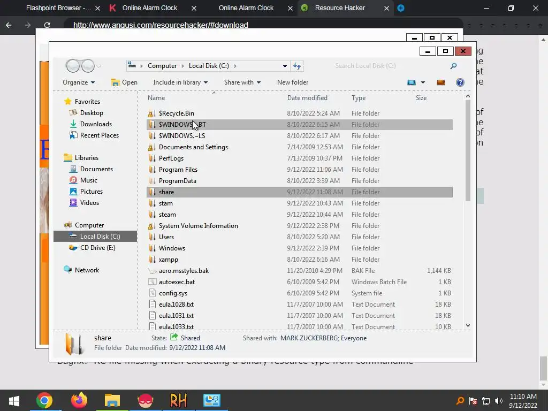This screenshot has height=411, width=548.
Task: Open new browser tab with plus icon
Action: point(401,8)
